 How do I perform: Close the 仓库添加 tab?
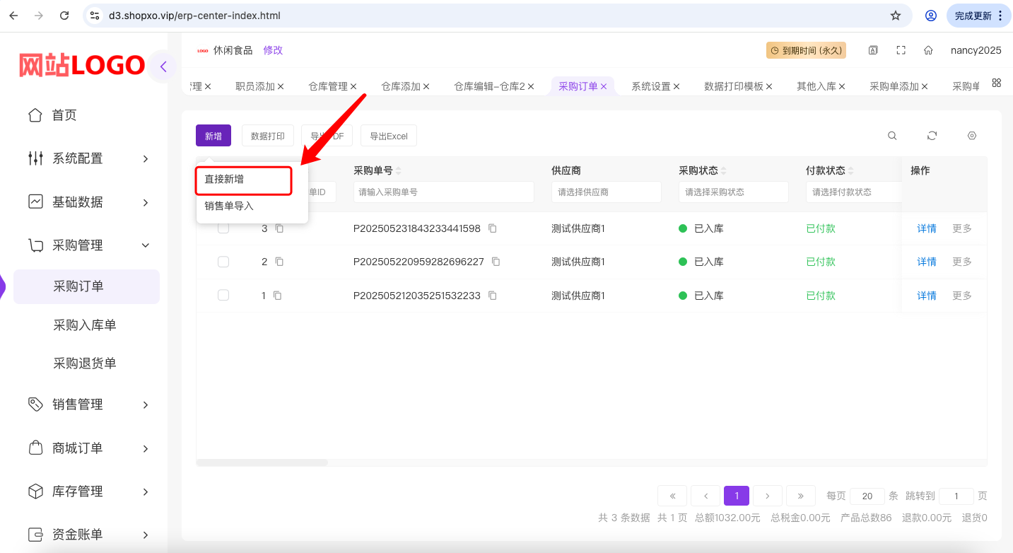(x=426, y=86)
